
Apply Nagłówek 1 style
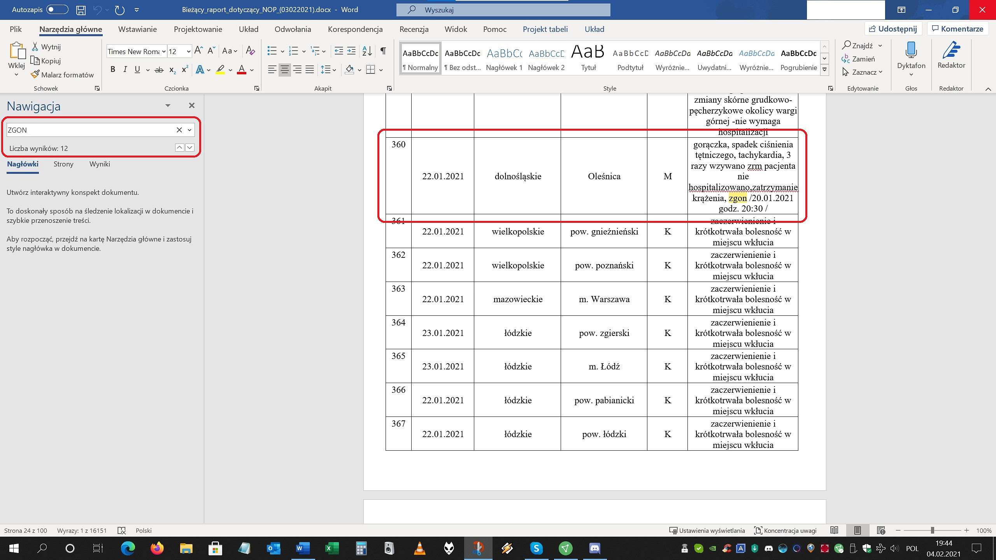point(504,58)
